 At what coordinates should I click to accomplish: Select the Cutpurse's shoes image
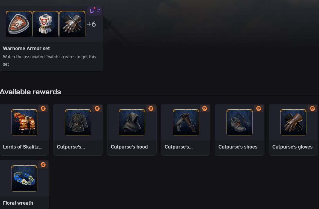240,122
